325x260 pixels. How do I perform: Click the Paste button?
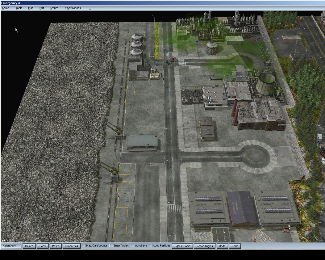click(x=56, y=246)
